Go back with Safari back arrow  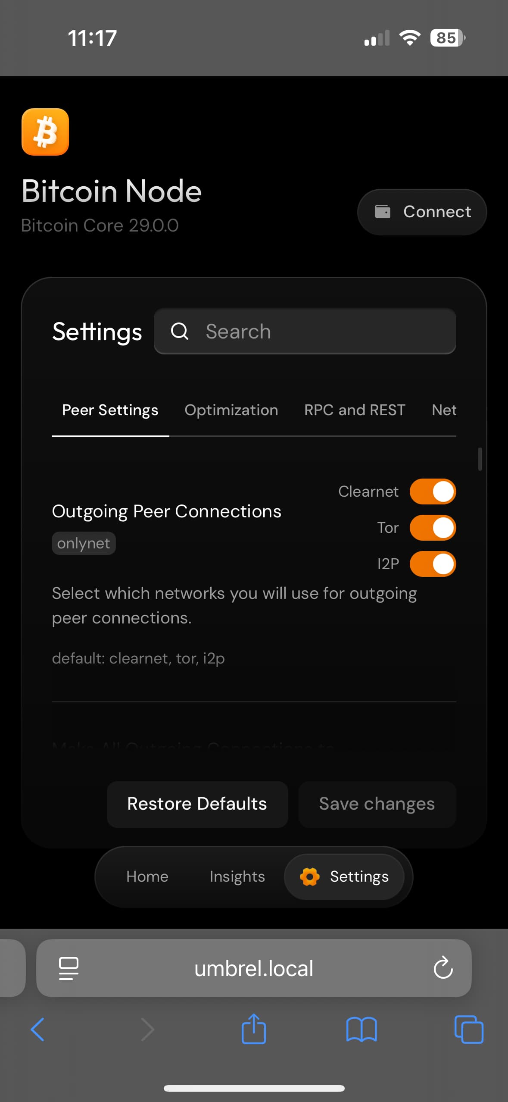coord(38,1030)
